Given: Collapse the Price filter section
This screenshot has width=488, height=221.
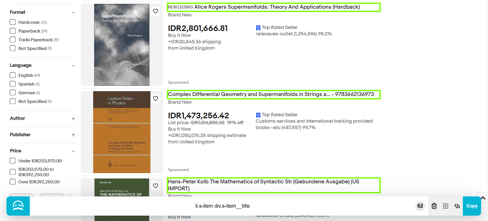Looking at the screenshot, I should pyautogui.click(x=73, y=151).
